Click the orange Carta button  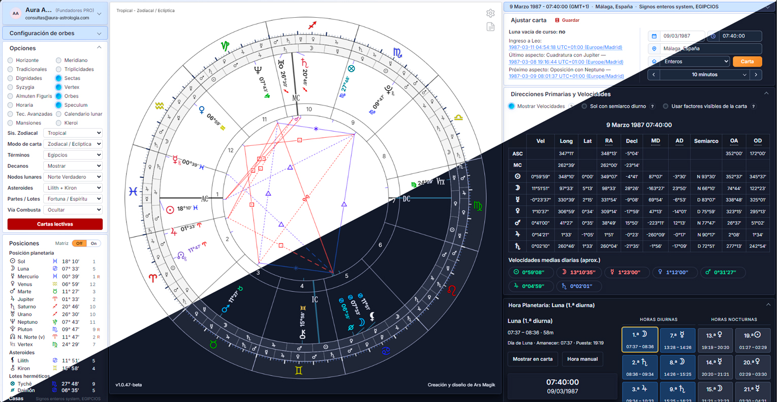click(747, 61)
